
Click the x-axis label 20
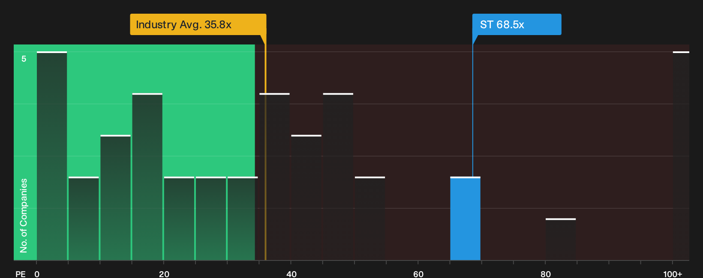click(x=164, y=274)
